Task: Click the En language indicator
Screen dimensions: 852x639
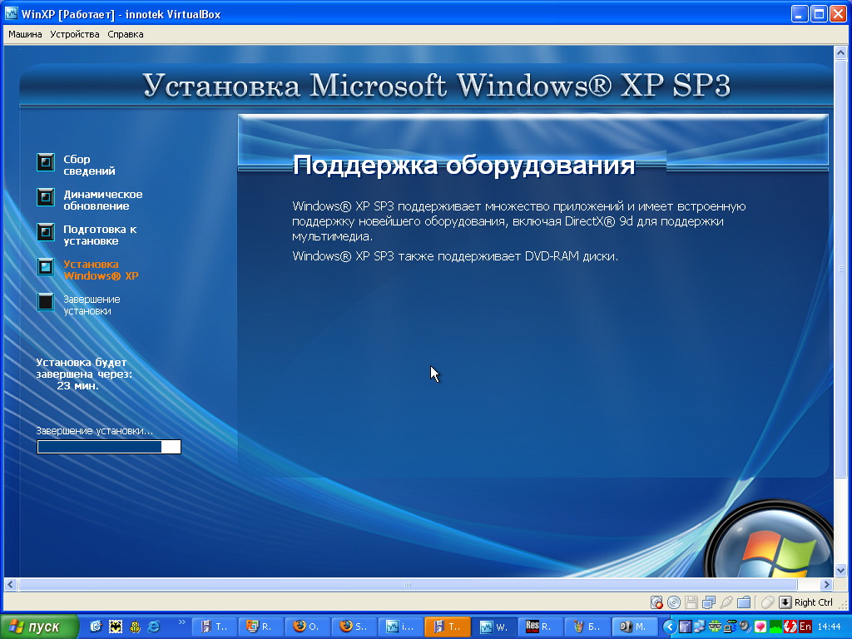Action: [805, 627]
